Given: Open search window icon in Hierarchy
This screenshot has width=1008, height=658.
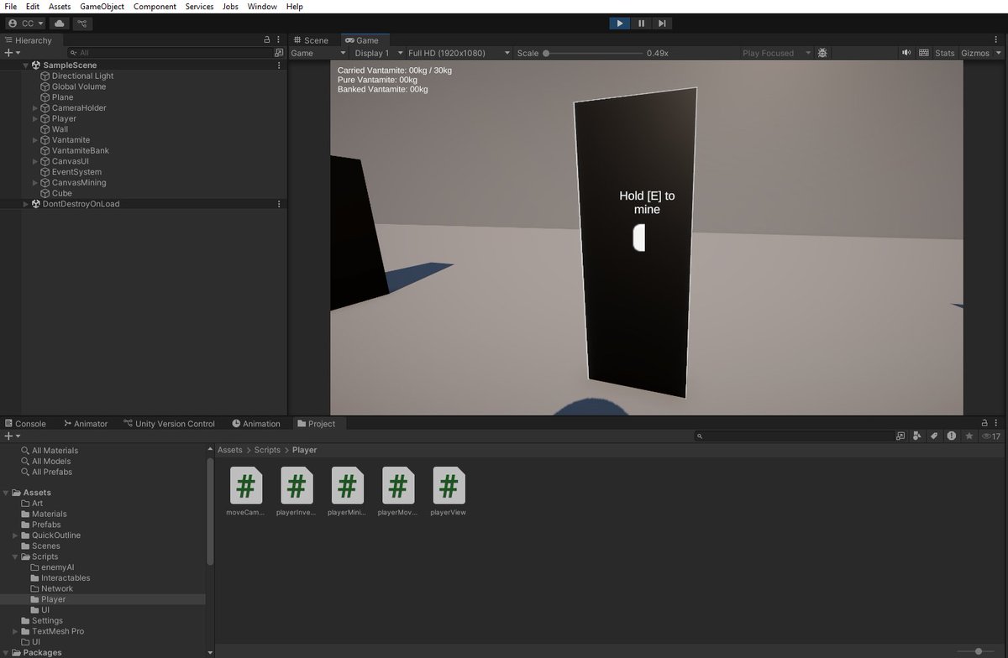Looking at the screenshot, I should tap(279, 52).
